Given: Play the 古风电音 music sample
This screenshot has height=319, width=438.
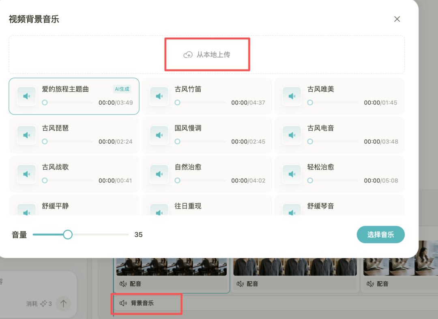Looking at the screenshot, I should point(292,135).
